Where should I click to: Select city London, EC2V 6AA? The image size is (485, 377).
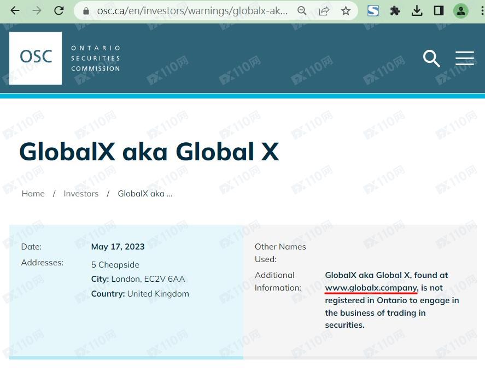pyautogui.click(x=138, y=279)
